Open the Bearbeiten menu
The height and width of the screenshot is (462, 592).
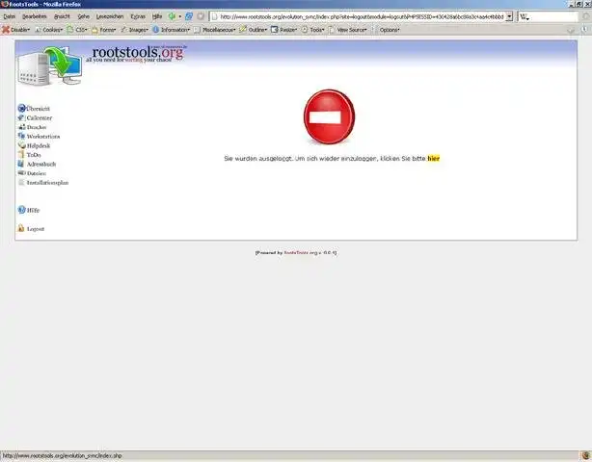pyautogui.click(x=35, y=16)
